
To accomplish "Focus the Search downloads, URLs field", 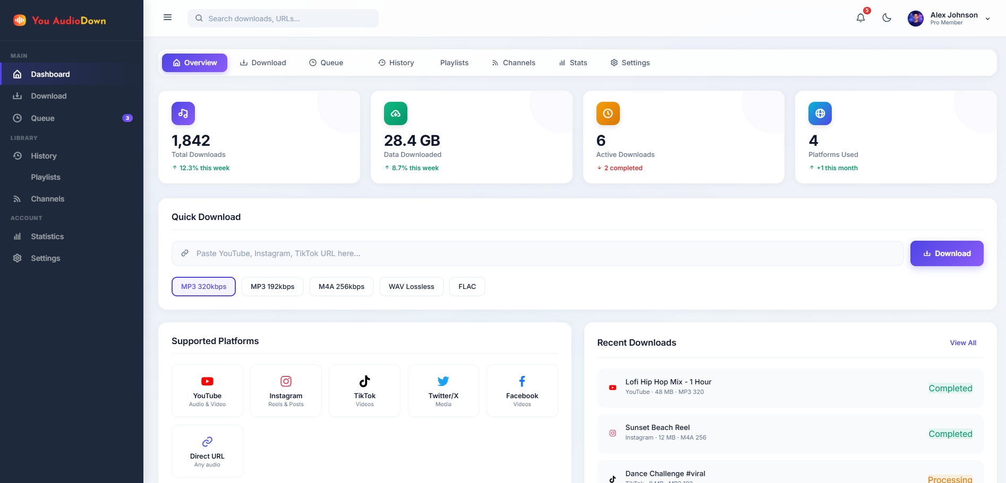I will [283, 18].
